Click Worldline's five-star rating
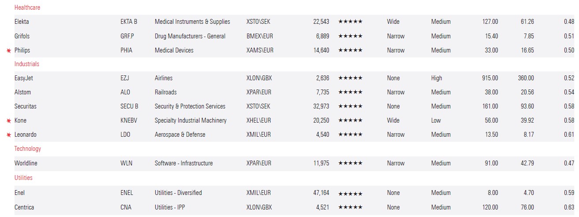 click(350, 163)
